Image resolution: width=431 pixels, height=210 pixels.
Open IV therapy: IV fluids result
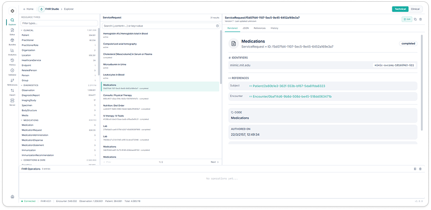pyautogui.click(x=160, y=117)
